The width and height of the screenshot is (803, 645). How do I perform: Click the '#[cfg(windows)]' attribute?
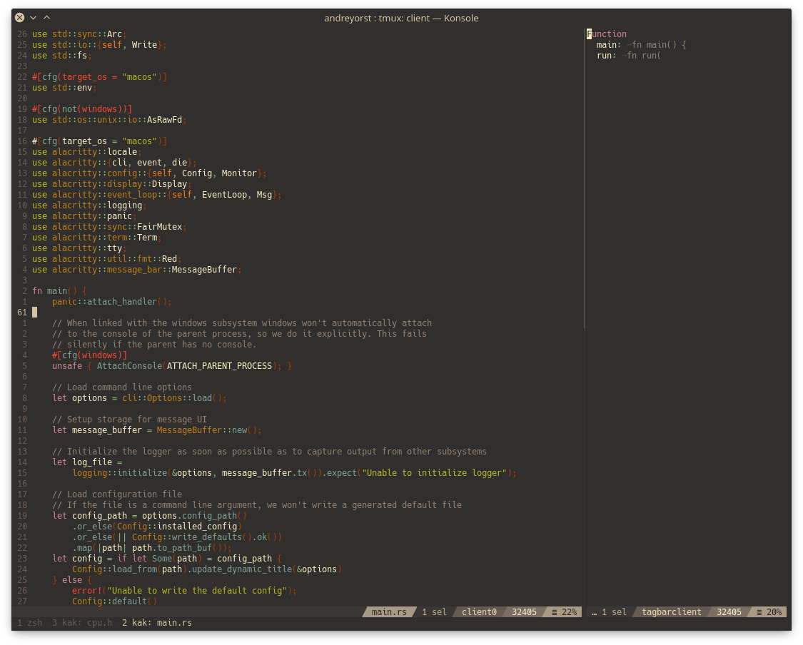pyautogui.click(x=90, y=355)
